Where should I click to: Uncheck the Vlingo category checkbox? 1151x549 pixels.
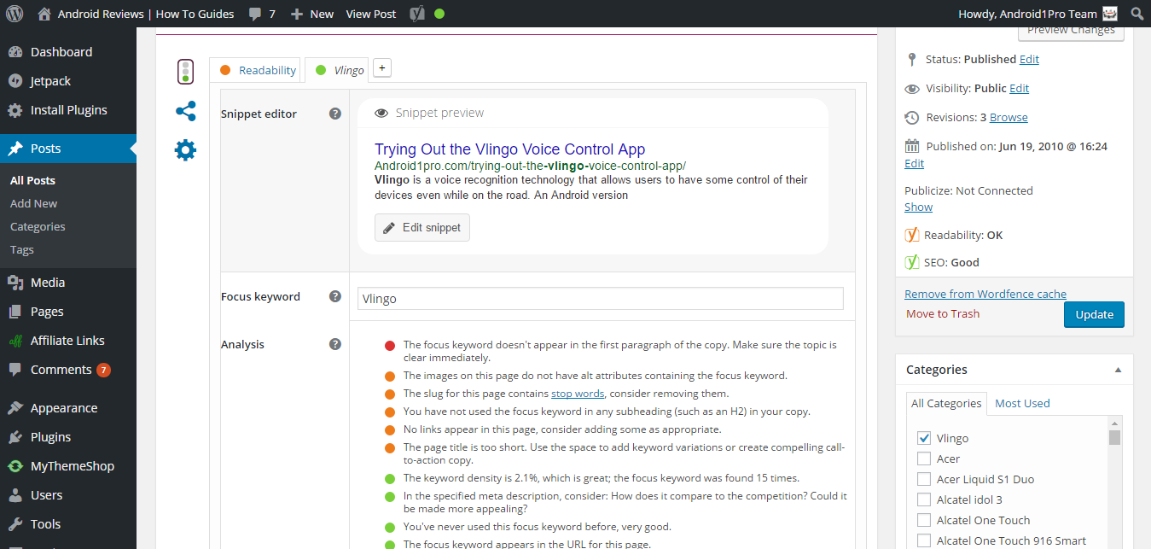(923, 438)
